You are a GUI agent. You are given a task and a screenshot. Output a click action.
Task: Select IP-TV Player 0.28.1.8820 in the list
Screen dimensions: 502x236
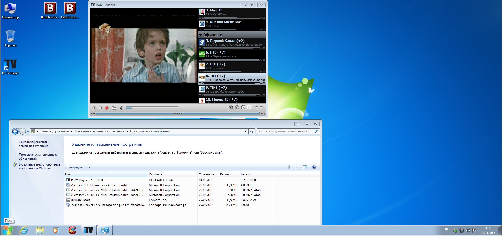pyautogui.click(x=168, y=180)
